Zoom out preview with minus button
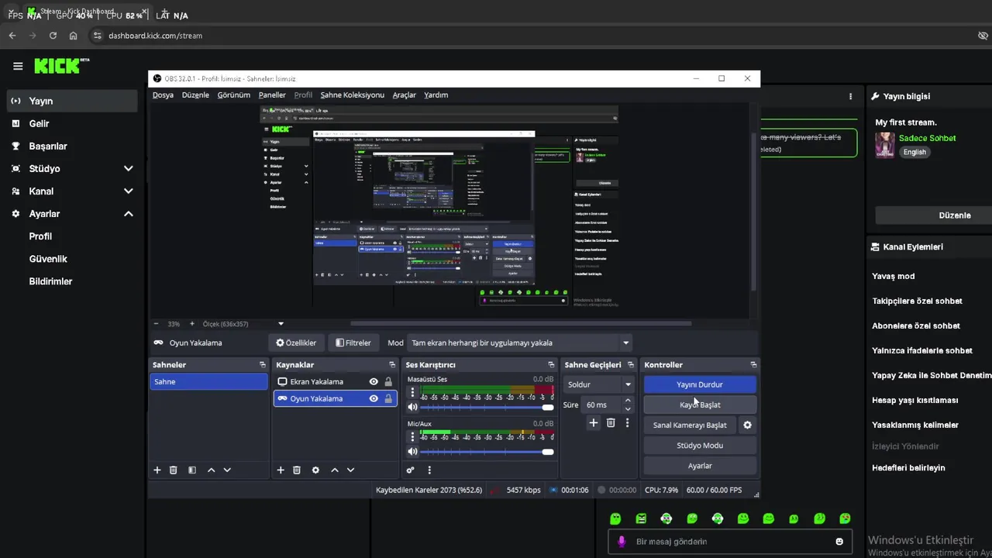 [156, 324]
